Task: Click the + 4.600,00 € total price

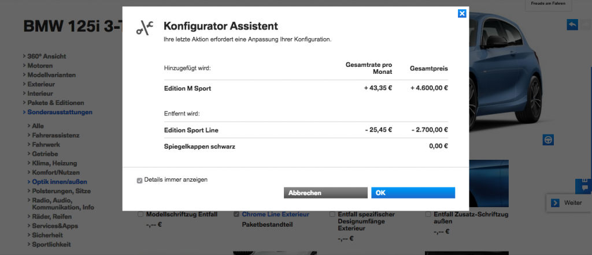Action: (x=429, y=89)
